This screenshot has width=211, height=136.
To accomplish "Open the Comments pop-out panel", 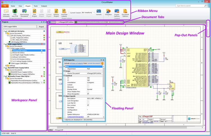I will pos(208,32).
